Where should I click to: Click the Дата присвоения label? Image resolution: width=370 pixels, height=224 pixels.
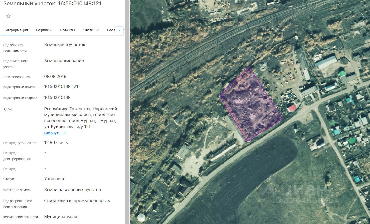pyautogui.click(x=16, y=77)
